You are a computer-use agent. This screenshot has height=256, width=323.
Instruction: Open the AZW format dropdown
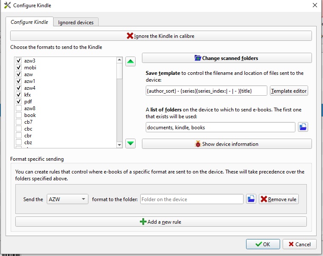click(68, 199)
